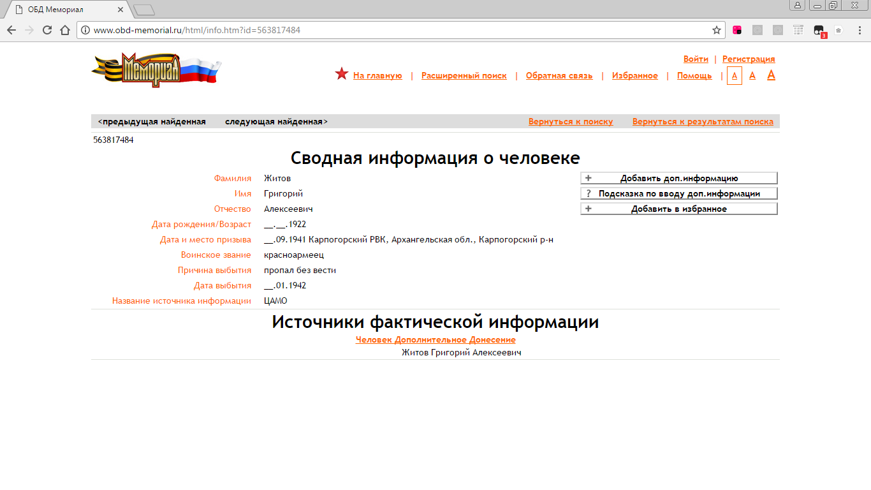Open Избранное in the top menu
This screenshot has height=490, width=871.
635,76
